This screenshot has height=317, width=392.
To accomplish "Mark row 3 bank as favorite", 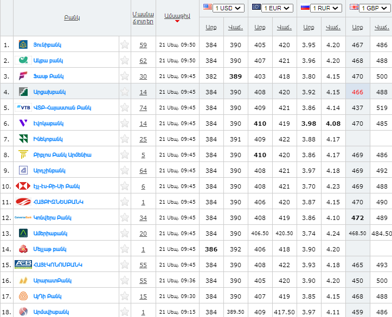I will pyautogui.click(x=125, y=76).
